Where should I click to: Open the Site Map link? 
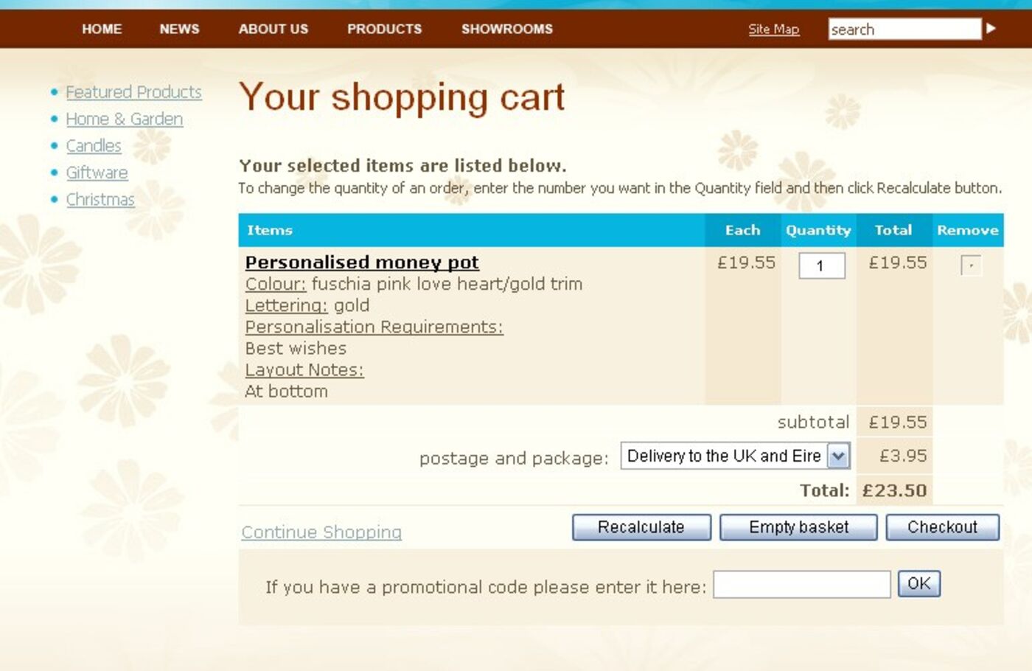click(x=773, y=29)
